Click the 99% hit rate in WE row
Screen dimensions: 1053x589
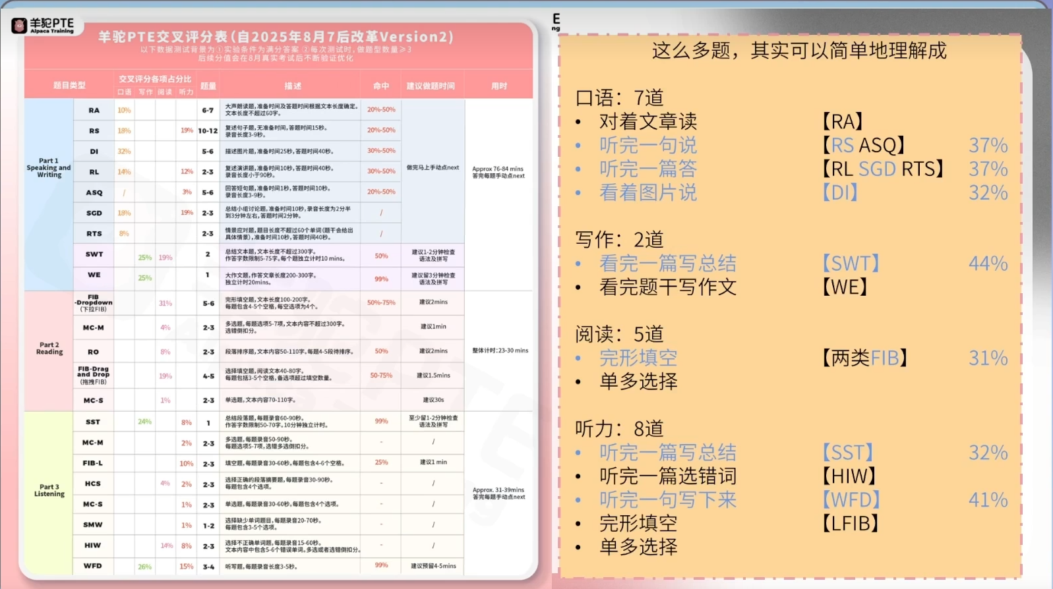381,279
